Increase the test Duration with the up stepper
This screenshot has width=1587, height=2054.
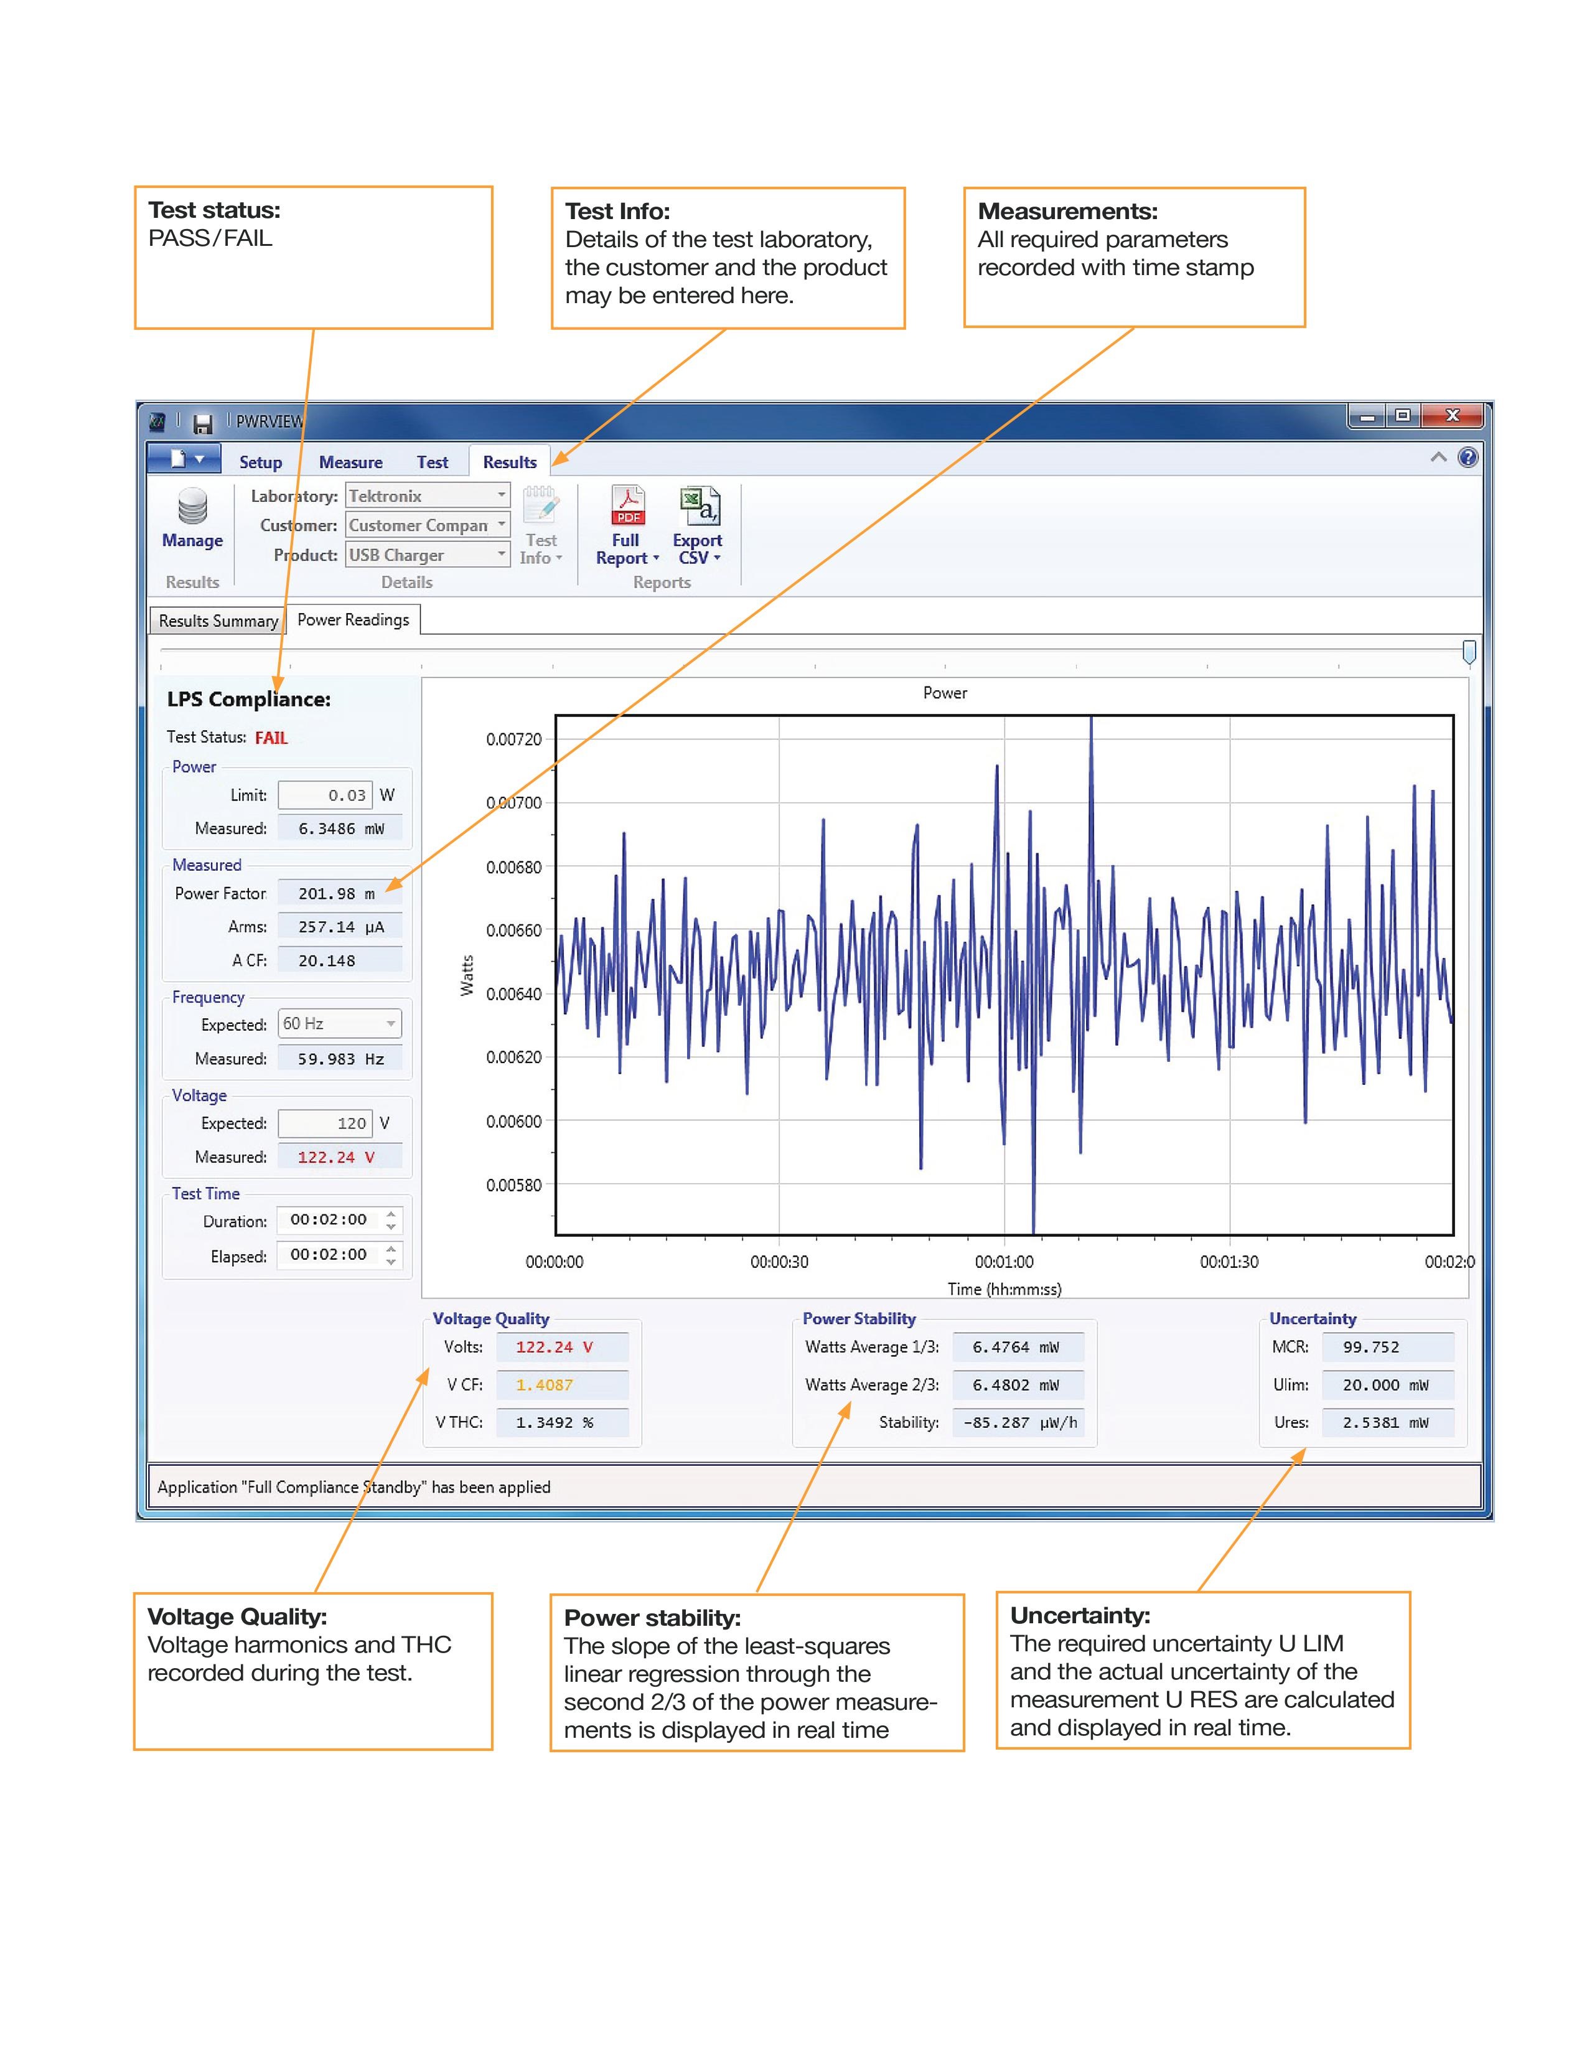click(x=391, y=1214)
